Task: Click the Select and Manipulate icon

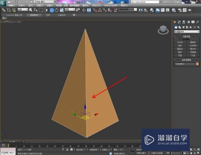Action: [x=84, y=10]
